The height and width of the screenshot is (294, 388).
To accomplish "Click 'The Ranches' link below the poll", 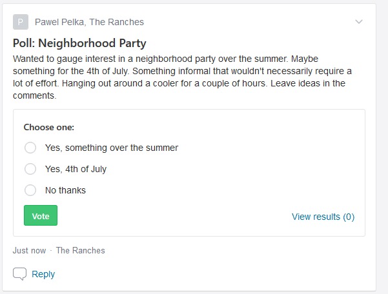I will click(81, 251).
